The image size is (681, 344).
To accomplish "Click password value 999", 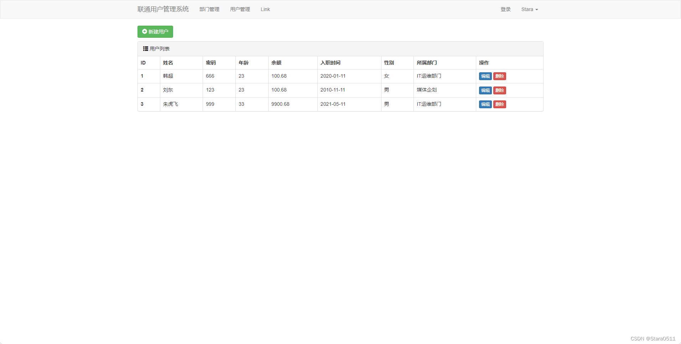I will click(210, 104).
